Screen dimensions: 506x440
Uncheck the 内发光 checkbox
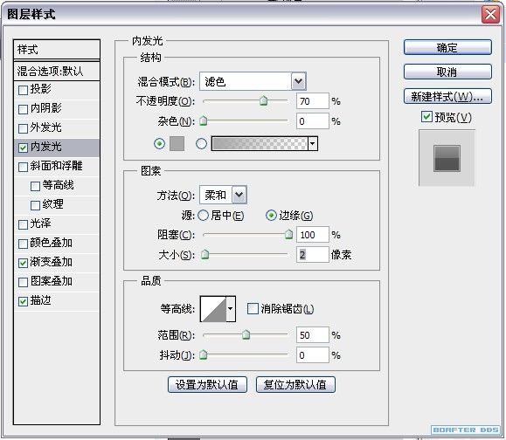[24, 148]
